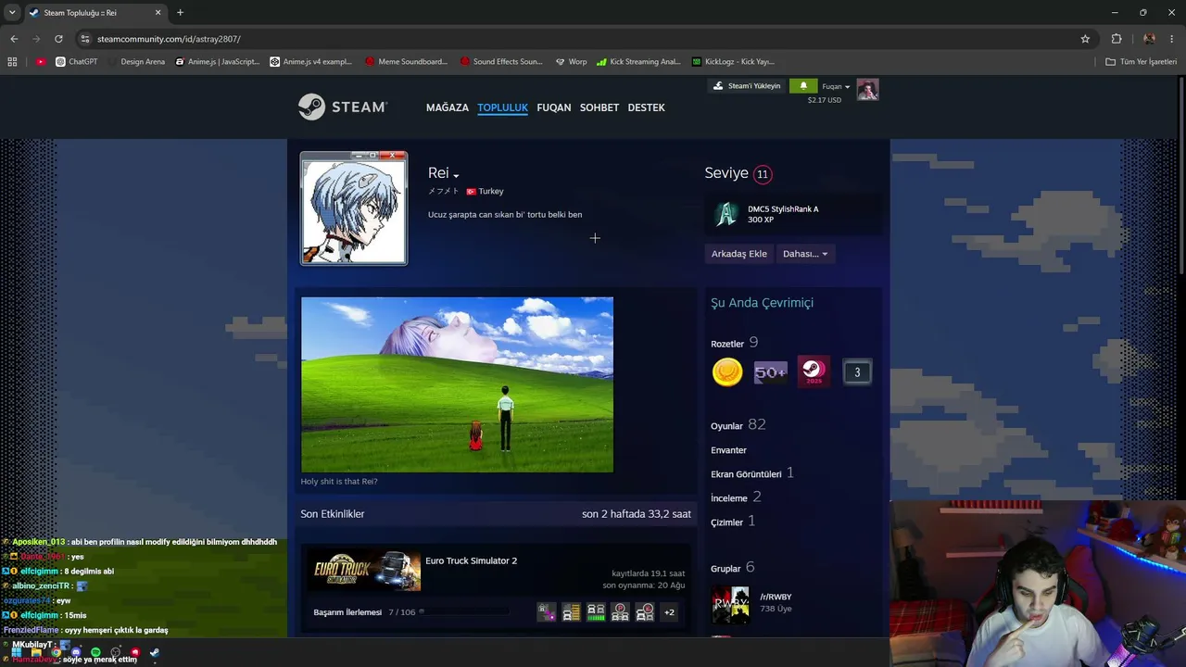Open the TOPLULUK community menu
This screenshot has height=667, width=1186.
[x=502, y=107]
